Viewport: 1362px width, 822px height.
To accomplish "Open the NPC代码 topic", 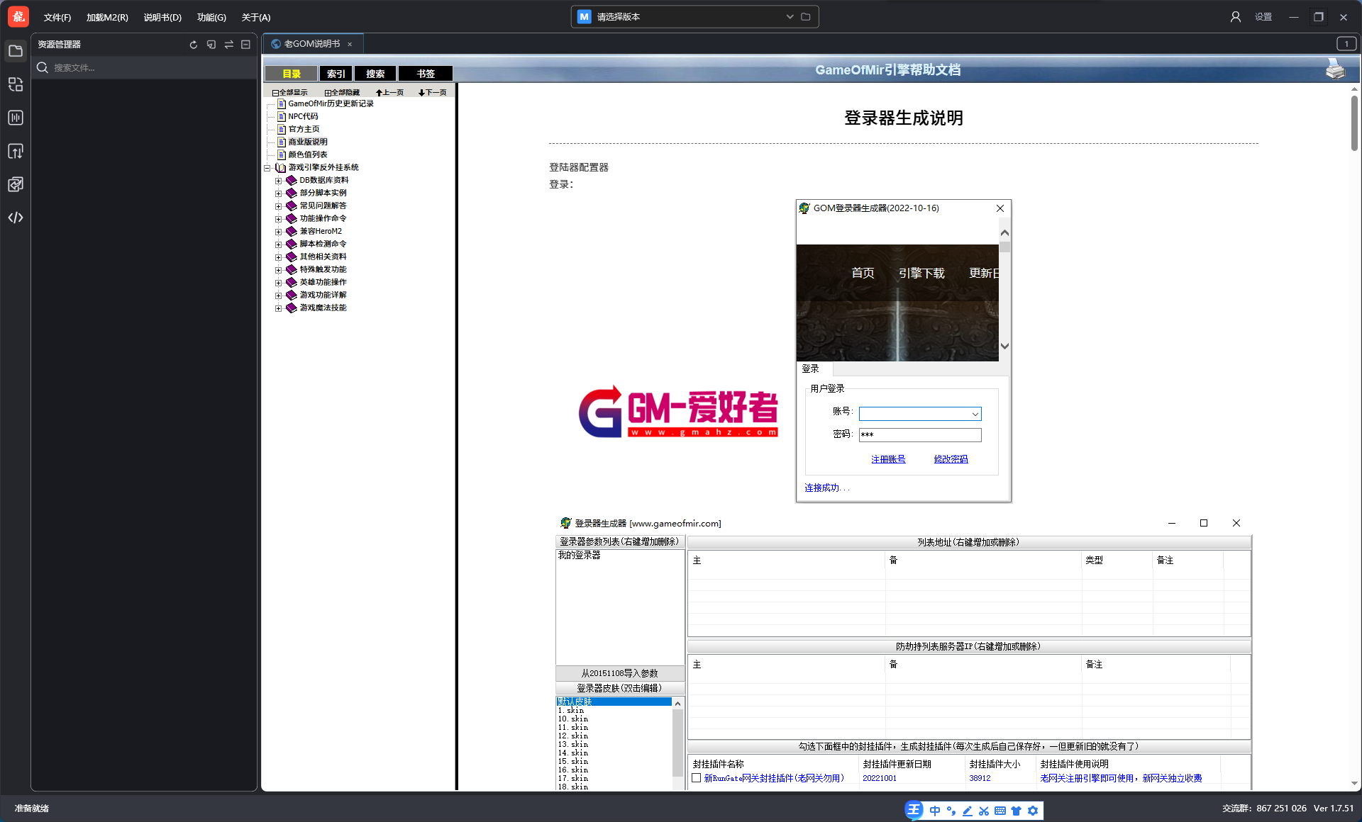I will [x=303, y=117].
